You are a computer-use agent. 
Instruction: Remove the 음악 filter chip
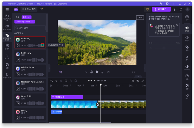tap(29, 17)
